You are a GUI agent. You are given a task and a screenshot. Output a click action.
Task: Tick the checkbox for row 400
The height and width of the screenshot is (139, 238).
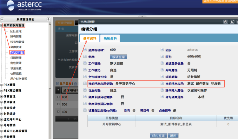[x=58, y=112]
